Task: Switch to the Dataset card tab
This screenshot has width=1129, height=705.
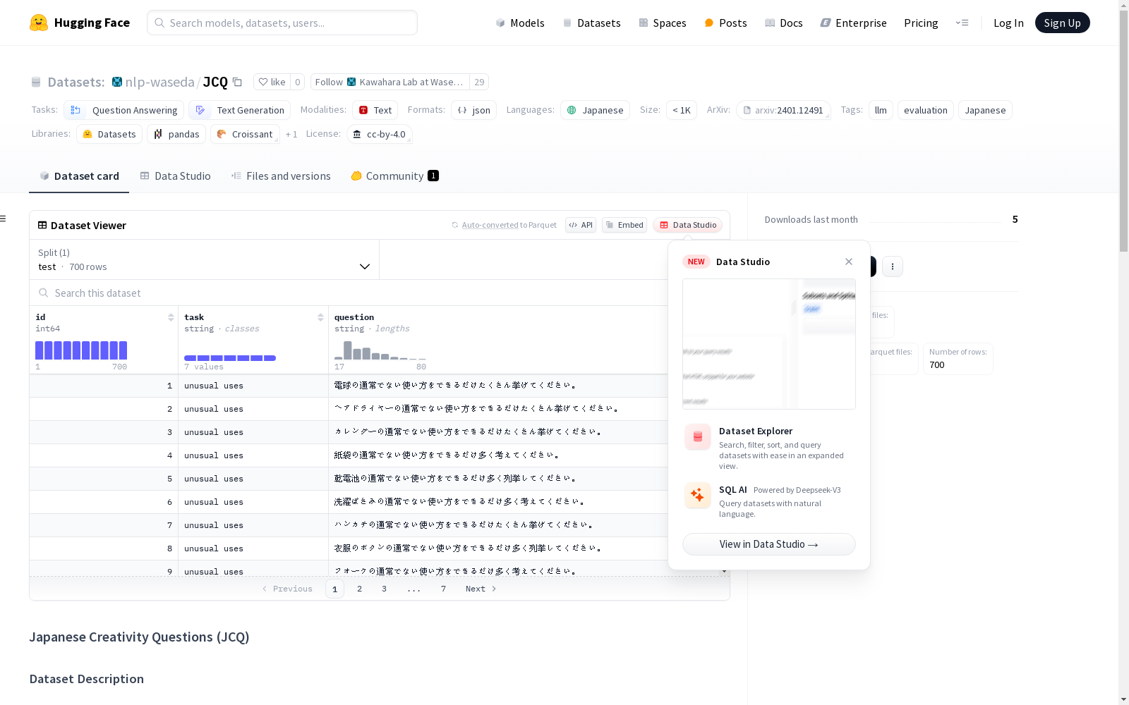Action: click(79, 176)
